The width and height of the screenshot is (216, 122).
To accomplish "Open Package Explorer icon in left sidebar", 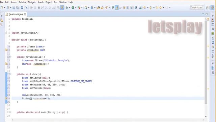I will (2, 20).
